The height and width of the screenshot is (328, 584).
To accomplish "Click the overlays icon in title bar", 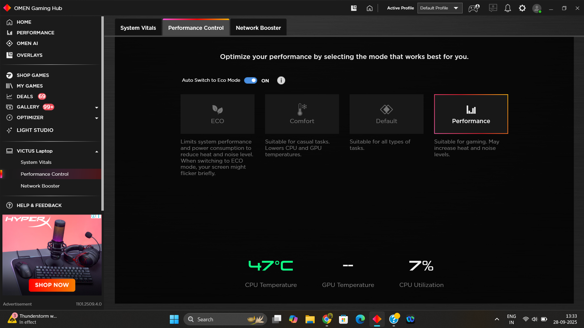I will point(354,8).
